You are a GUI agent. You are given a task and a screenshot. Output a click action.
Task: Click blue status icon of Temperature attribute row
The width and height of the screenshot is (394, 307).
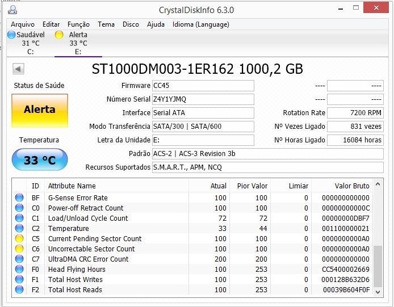pyautogui.click(x=19, y=228)
